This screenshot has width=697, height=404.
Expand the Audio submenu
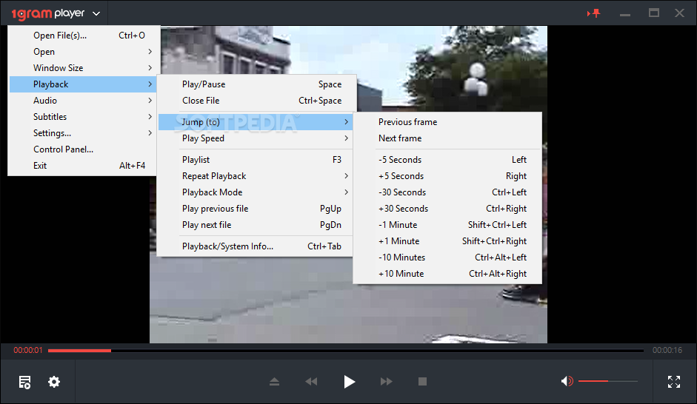[82, 101]
